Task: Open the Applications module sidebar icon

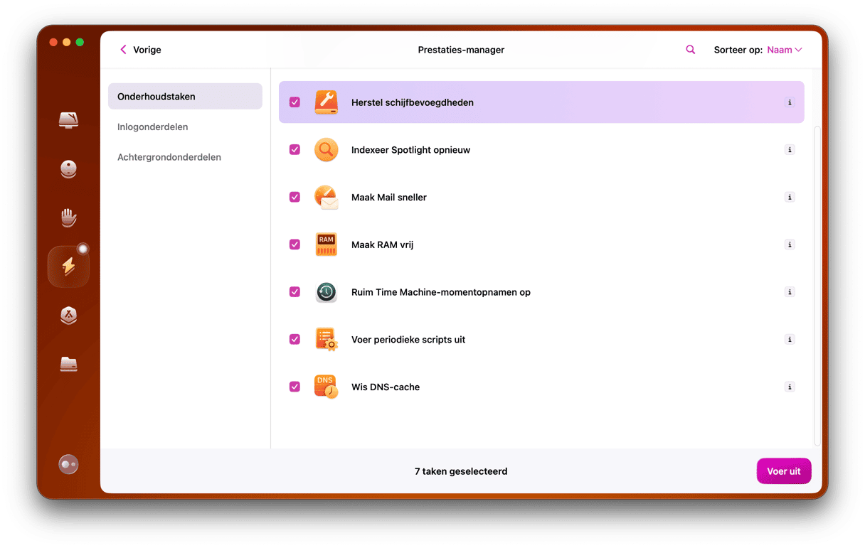Action: point(68,316)
